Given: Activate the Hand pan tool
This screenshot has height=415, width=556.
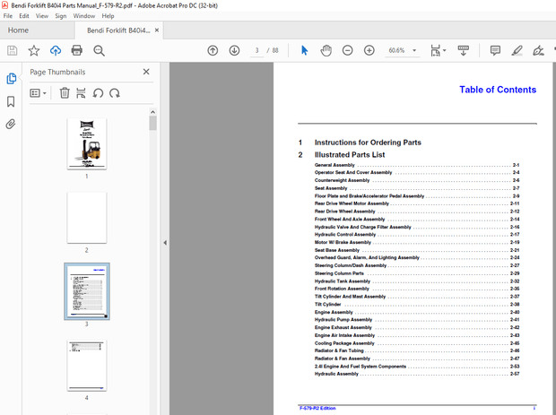Looking at the screenshot, I should (x=326, y=51).
